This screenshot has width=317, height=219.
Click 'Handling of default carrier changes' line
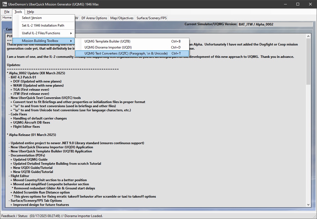39,118
